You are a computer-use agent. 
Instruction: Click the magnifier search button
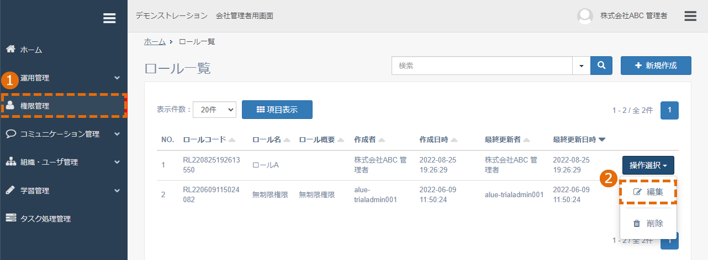click(601, 65)
